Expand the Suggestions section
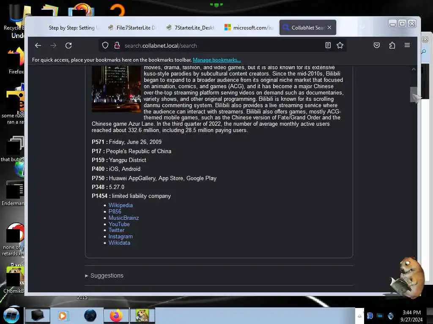433x324 pixels. pos(104,275)
